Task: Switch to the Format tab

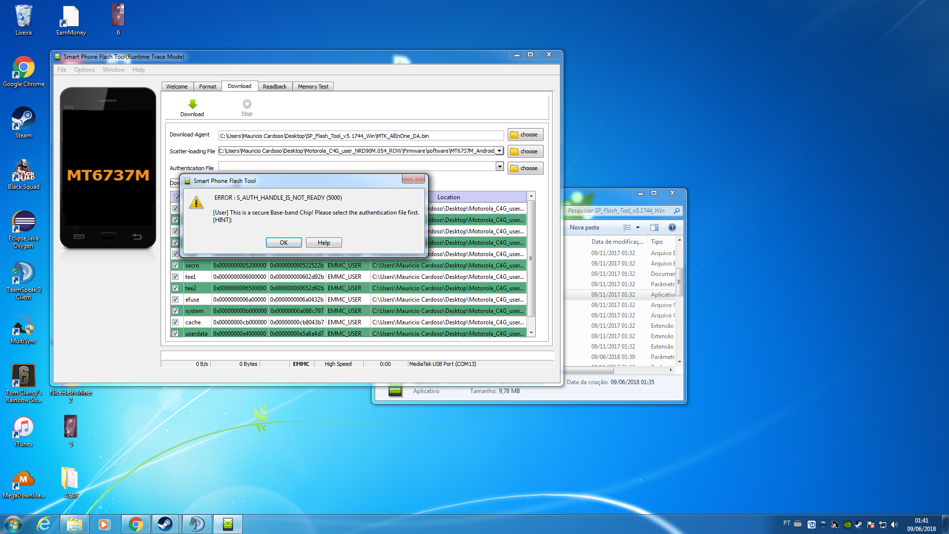Action: 208,87
